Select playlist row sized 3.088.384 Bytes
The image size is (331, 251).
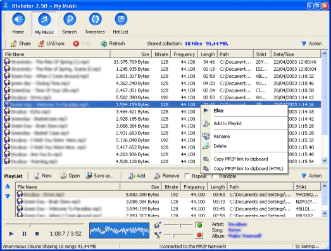(168, 202)
